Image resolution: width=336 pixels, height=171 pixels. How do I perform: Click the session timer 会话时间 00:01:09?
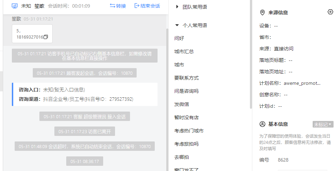tap(69, 6)
